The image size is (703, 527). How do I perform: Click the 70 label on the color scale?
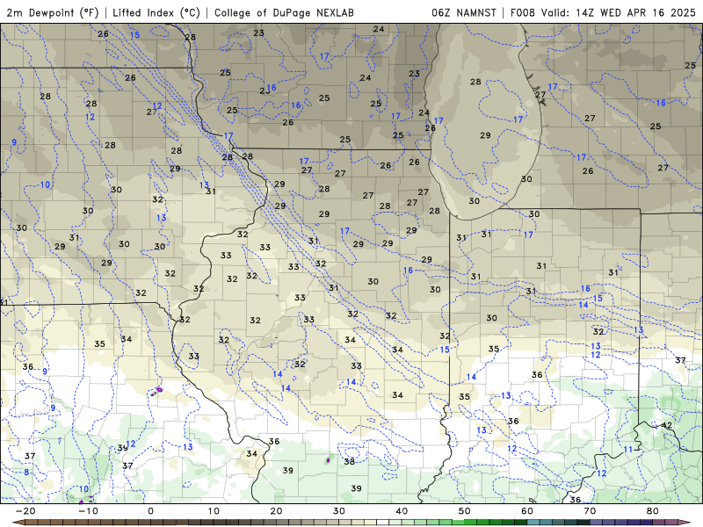tap(590, 511)
